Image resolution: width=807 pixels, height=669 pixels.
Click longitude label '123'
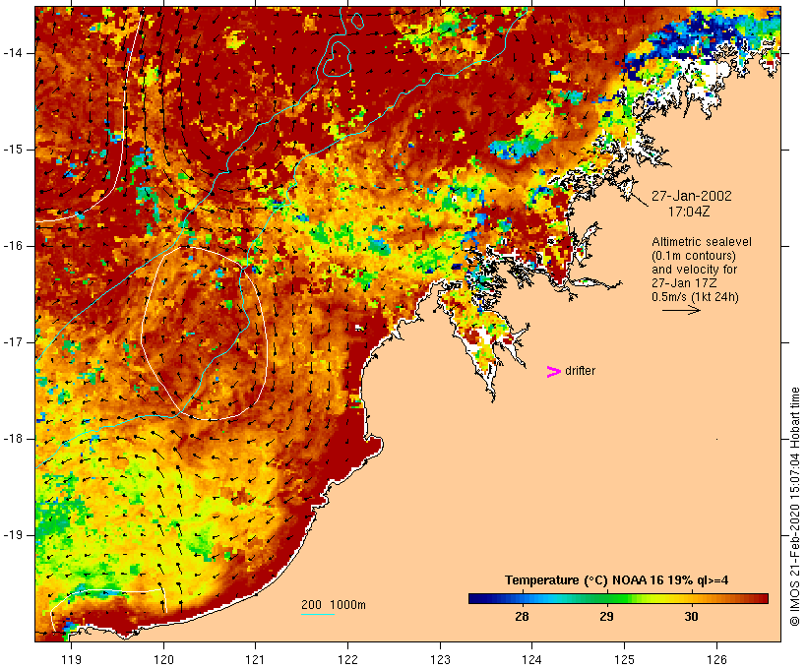(440, 659)
